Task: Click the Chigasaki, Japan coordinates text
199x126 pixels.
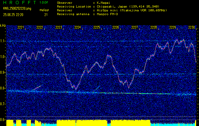Action: click(x=128, y=6)
